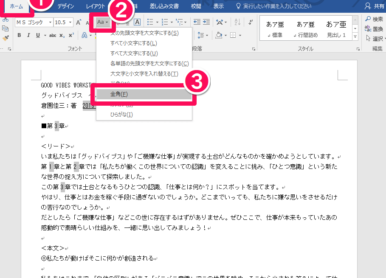386x278 pixels.
Task: Choose 各単語の先頭文字を大文字にする(C) menu item
Action: tap(144, 64)
